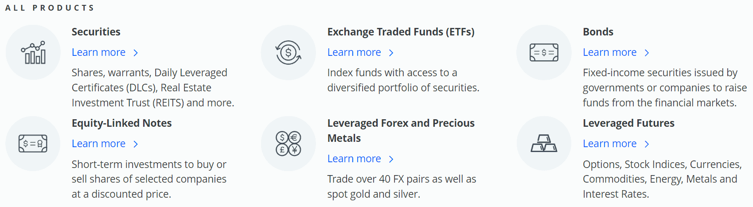This screenshot has height=207, width=753.
Task: Click the Equity-Linked Notes certificate icon
Action: pos(33,144)
